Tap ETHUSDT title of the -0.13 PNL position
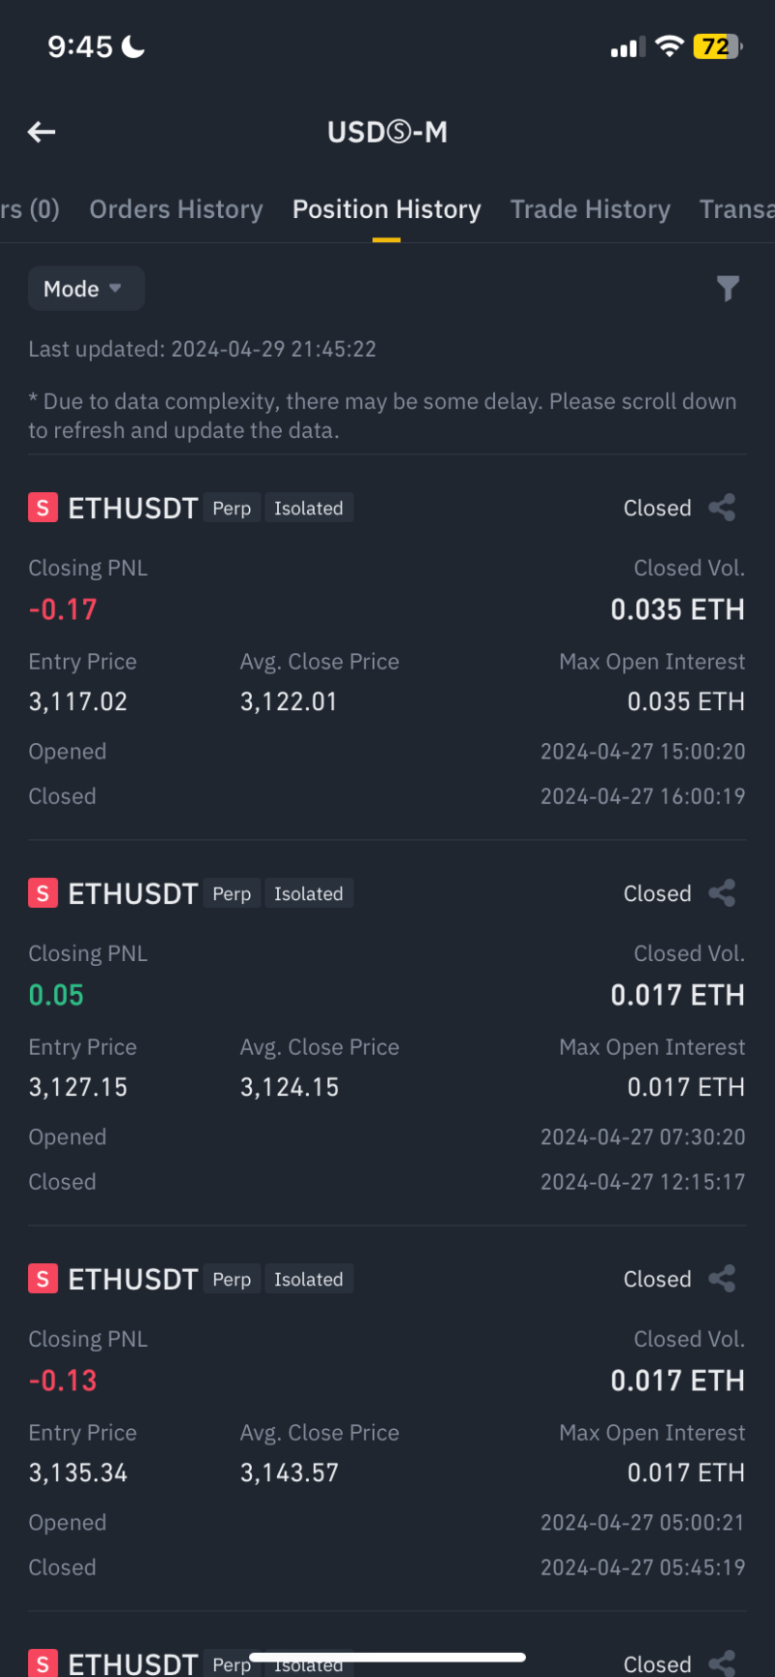The height and width of the screenshot is (1677, 775). click(133, 1279)
